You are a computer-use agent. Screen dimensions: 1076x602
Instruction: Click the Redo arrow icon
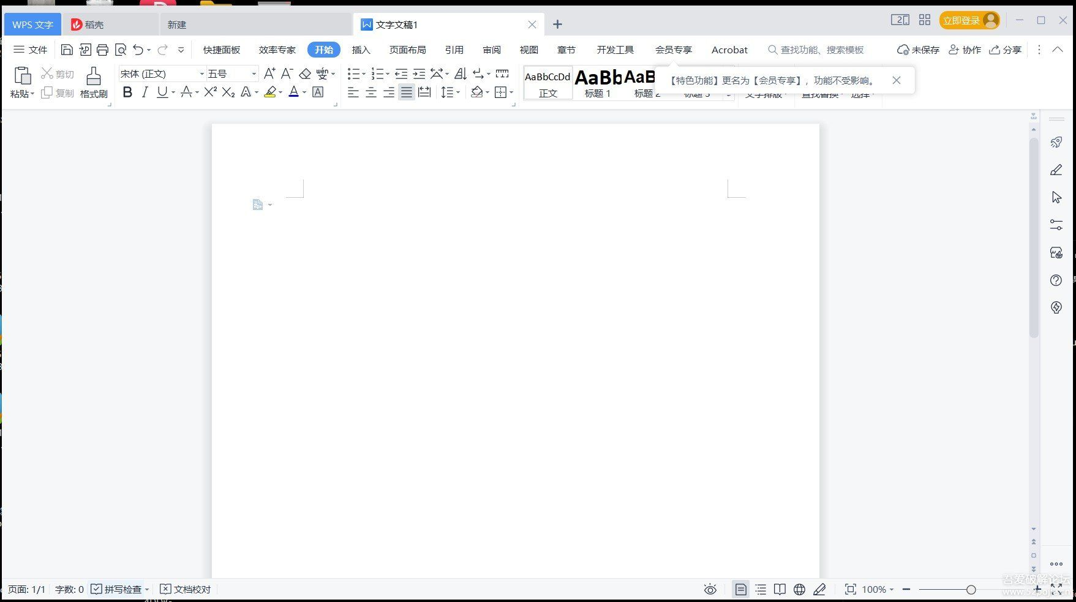(162, 50)
